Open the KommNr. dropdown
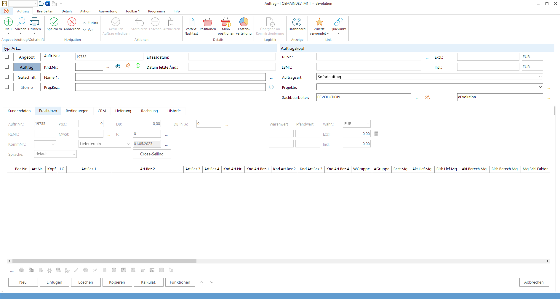This screenshot has width=560, height=299. click(x=53, y=144)
